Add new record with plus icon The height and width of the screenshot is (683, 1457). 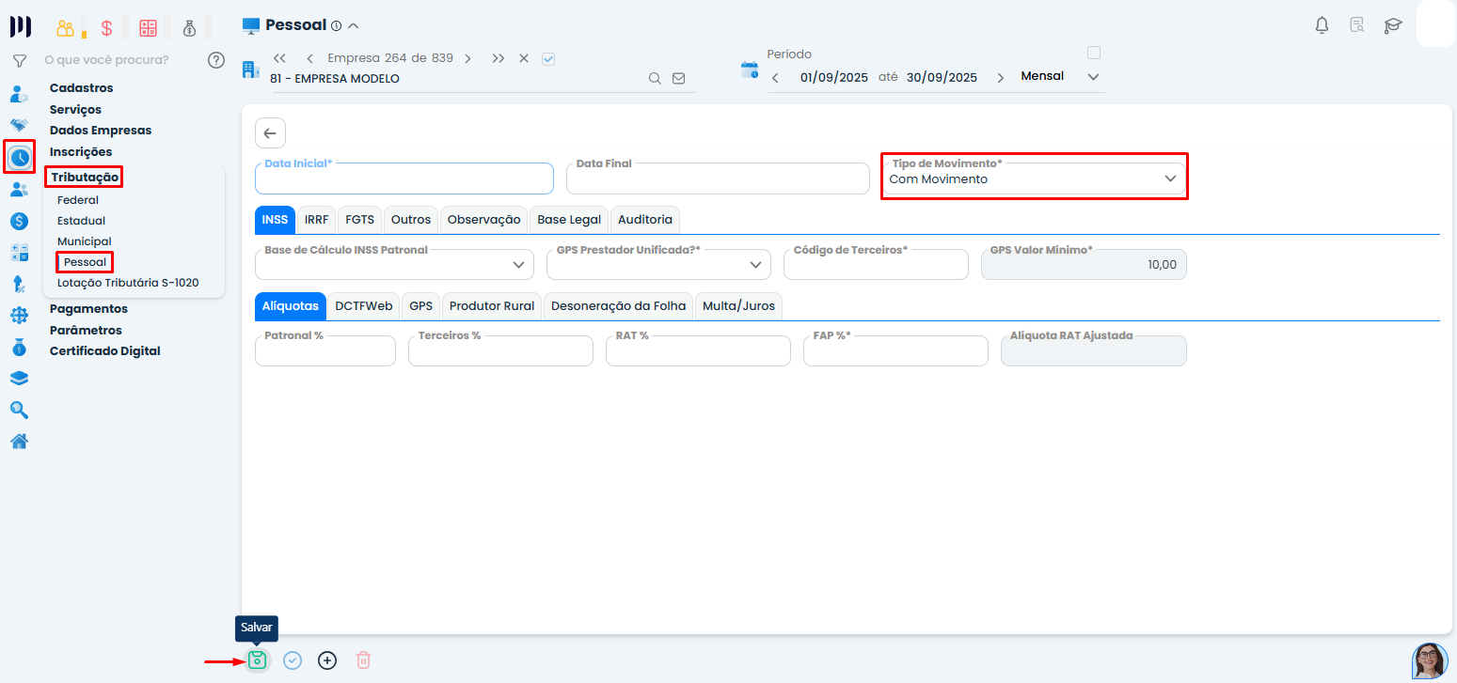click(327, 660)
